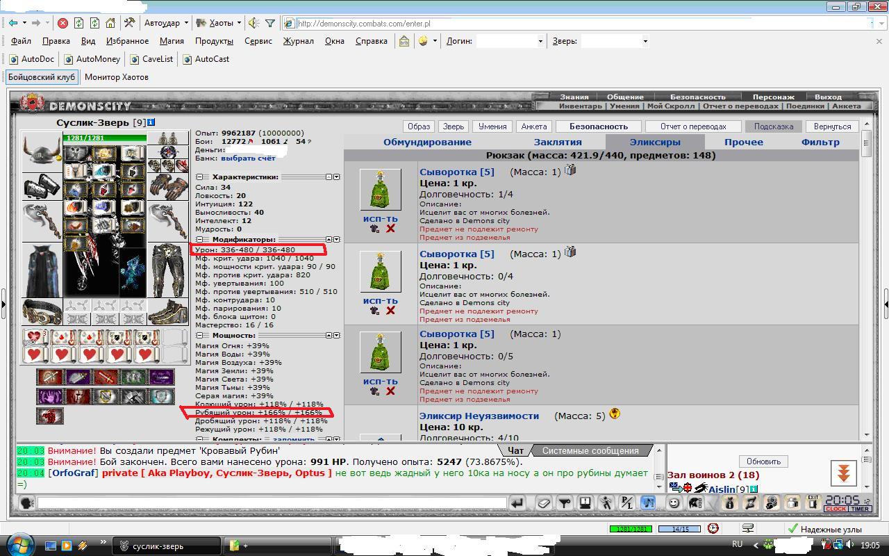Click the EXIT door icon
Screen dimensions: 889x556
[812, 502]
